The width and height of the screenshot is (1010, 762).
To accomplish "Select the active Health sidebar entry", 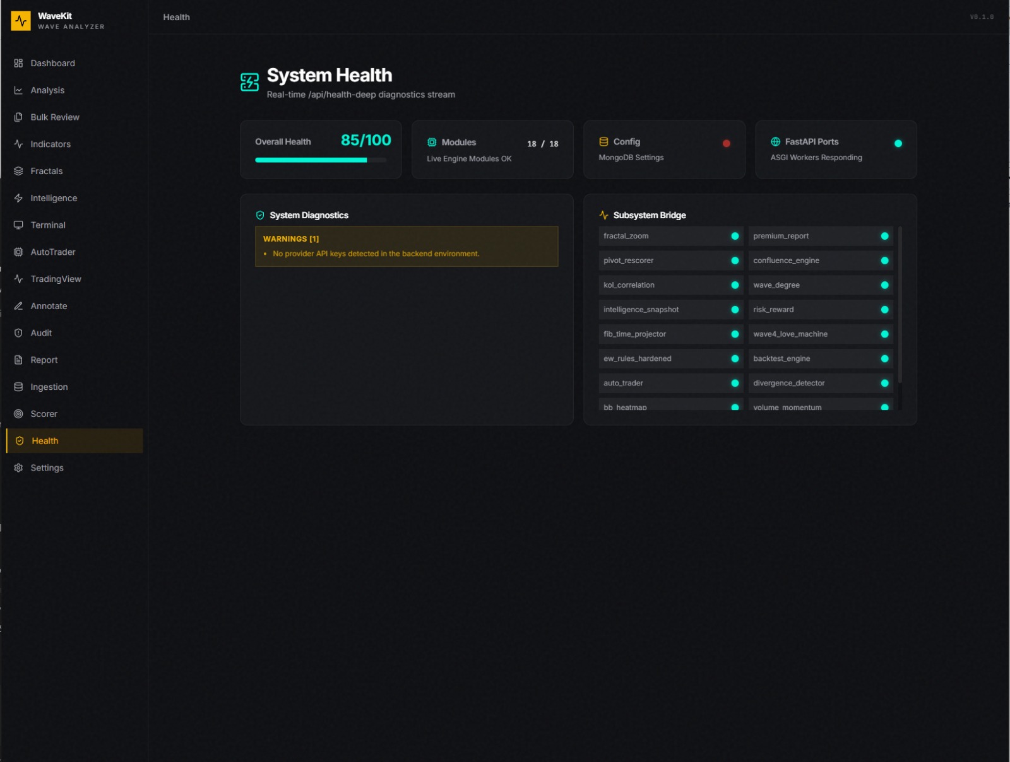I will [x=74, y=441].
